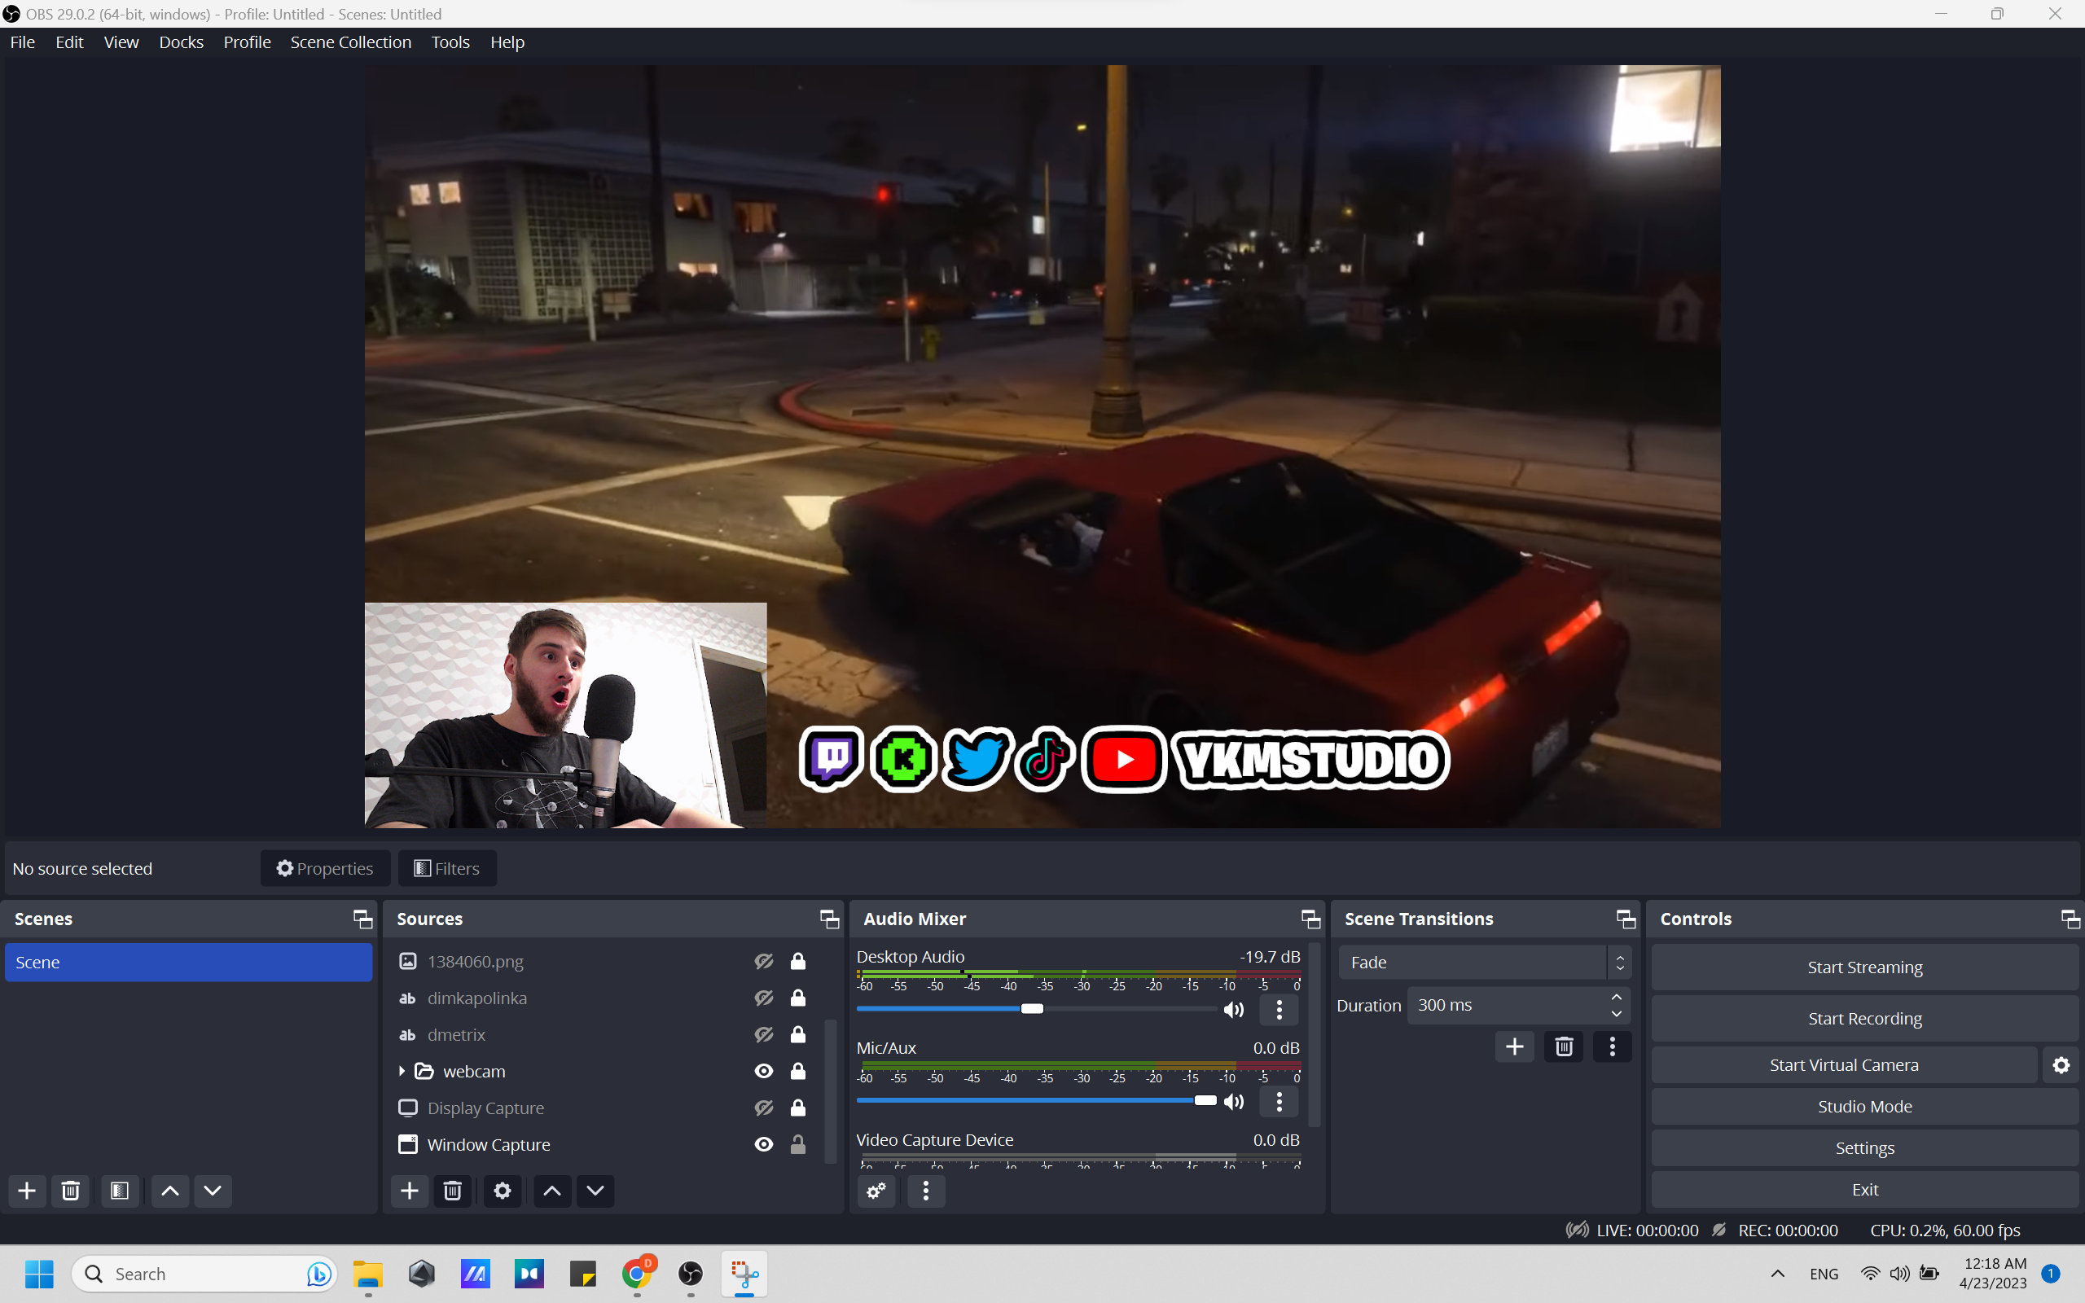Adjust the Mic/Aux volume slider
Viewport: 2085px width, 1303px height.
pos(1205,1100)
